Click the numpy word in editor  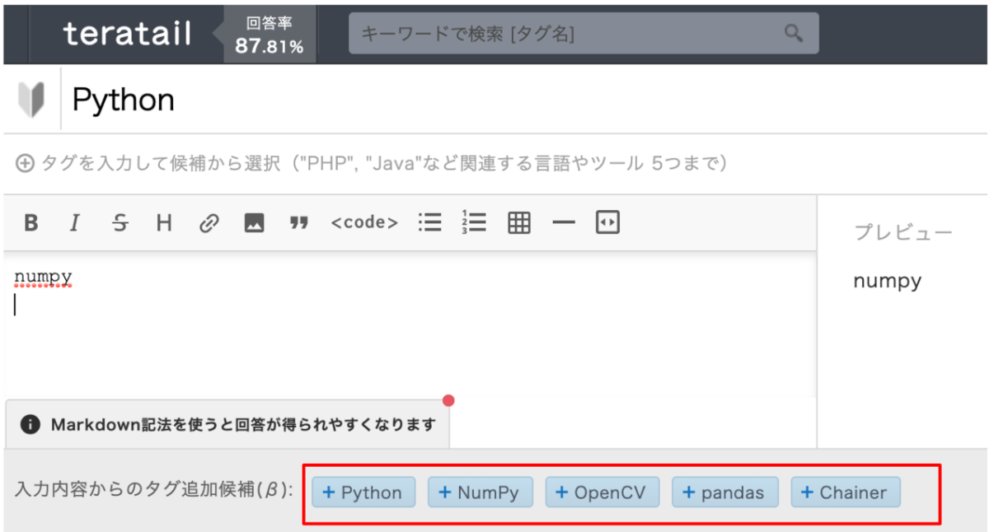pos(44,277)
